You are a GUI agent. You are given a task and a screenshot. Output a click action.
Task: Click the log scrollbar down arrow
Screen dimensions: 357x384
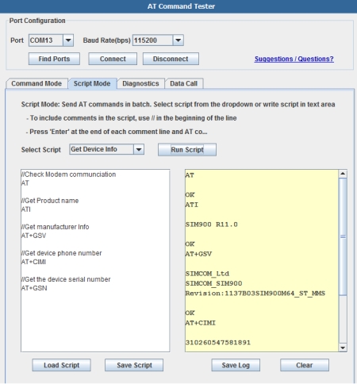(x=343, y=348)
